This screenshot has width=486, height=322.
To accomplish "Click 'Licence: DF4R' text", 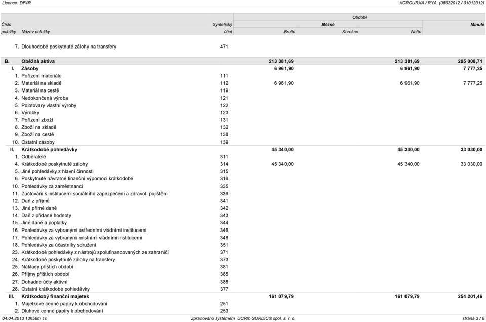I will [16, 3].
